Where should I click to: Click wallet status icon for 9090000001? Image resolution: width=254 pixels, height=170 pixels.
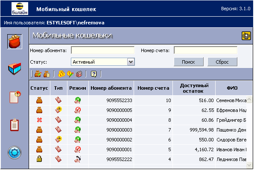pyautogui.click(x=39, y=149)
